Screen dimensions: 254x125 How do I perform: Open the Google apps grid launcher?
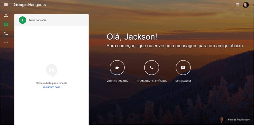click(237, 5)
